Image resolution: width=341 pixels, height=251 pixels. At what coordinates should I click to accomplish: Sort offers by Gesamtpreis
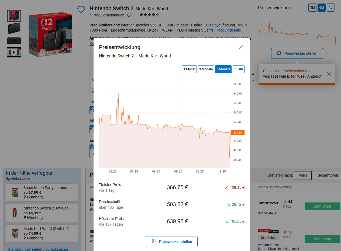[328, 175]
